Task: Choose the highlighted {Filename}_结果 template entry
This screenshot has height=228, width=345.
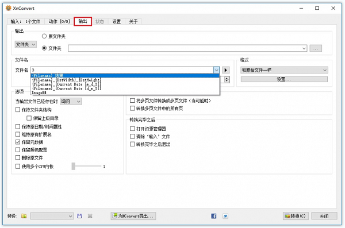Action: [125, 76]
